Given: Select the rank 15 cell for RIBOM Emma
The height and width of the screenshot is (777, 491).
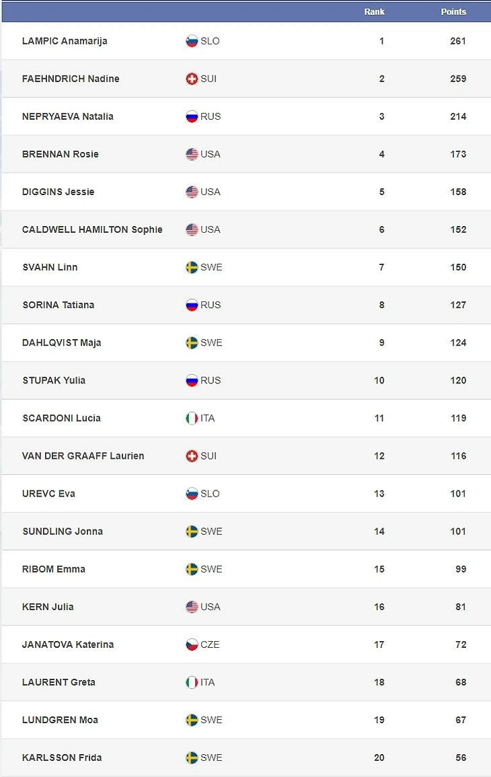Looking at the screenshot, I should point(379,569).
